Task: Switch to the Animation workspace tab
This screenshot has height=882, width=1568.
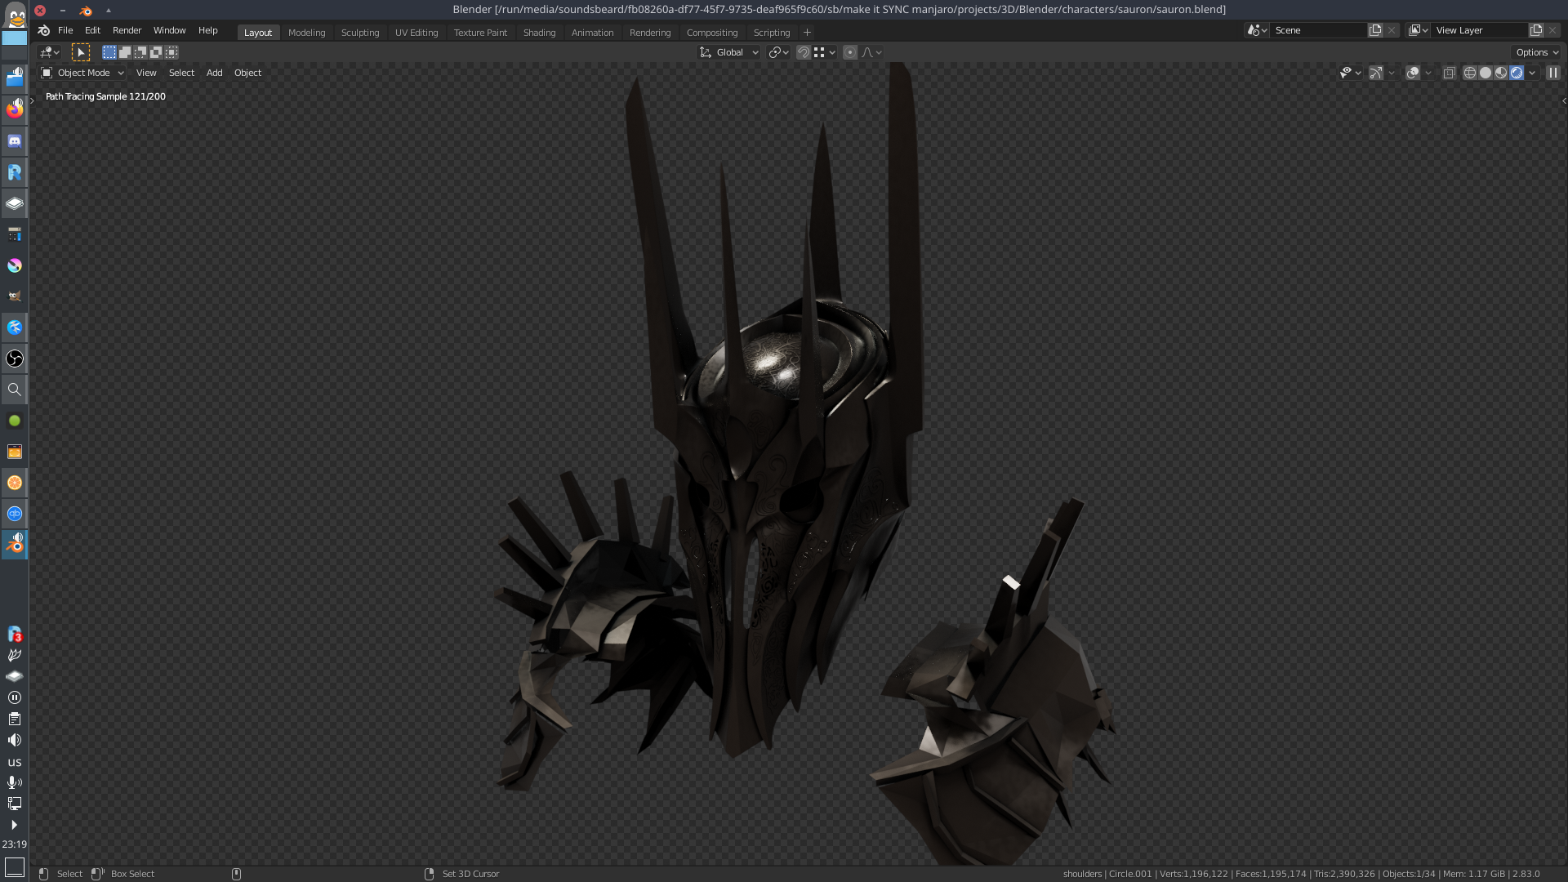Action: pos(592,33)
